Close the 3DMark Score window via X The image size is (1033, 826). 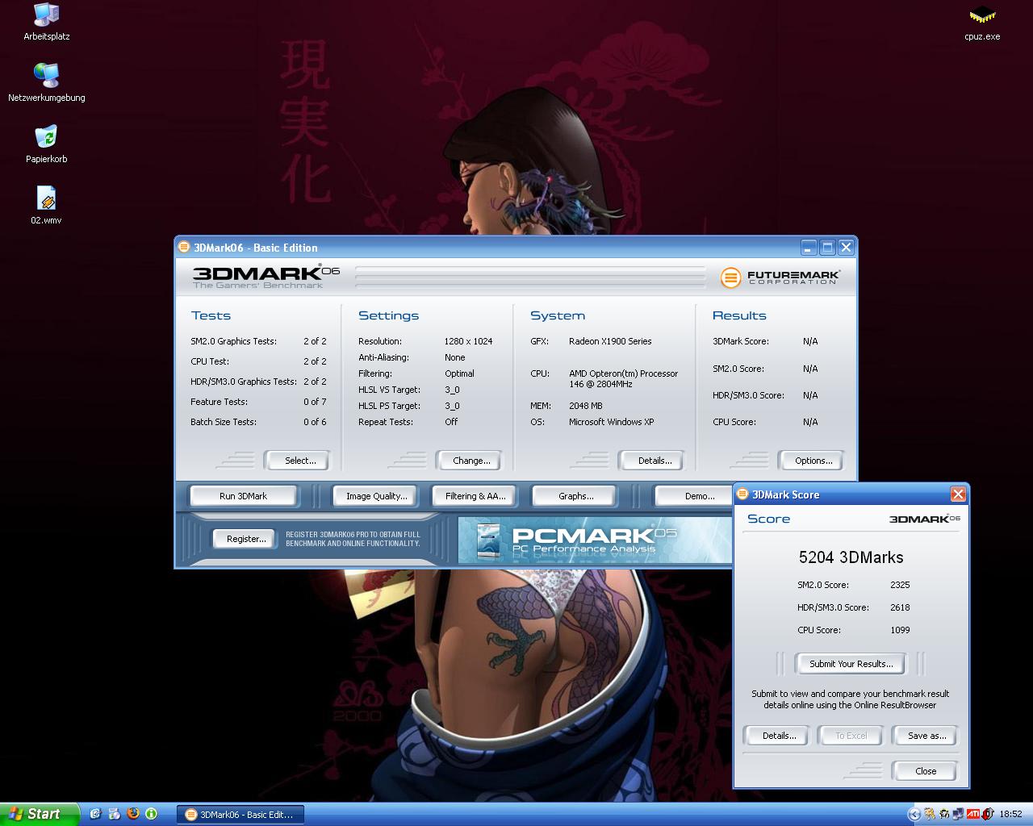pyautogui.click(x=958, y=494)
